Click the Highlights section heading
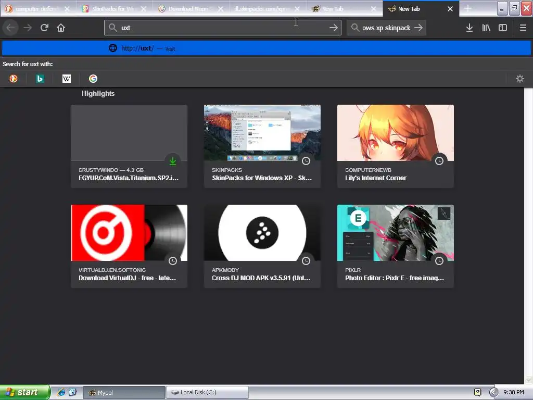The width and height of the screenshot is (533, 400). [x=98, y=94]
